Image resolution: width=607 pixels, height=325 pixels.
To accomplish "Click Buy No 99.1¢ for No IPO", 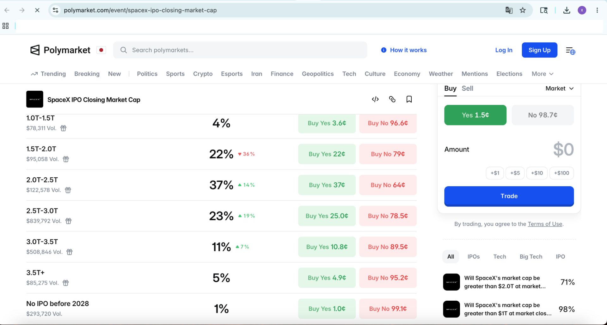I will tap(388, 309).
